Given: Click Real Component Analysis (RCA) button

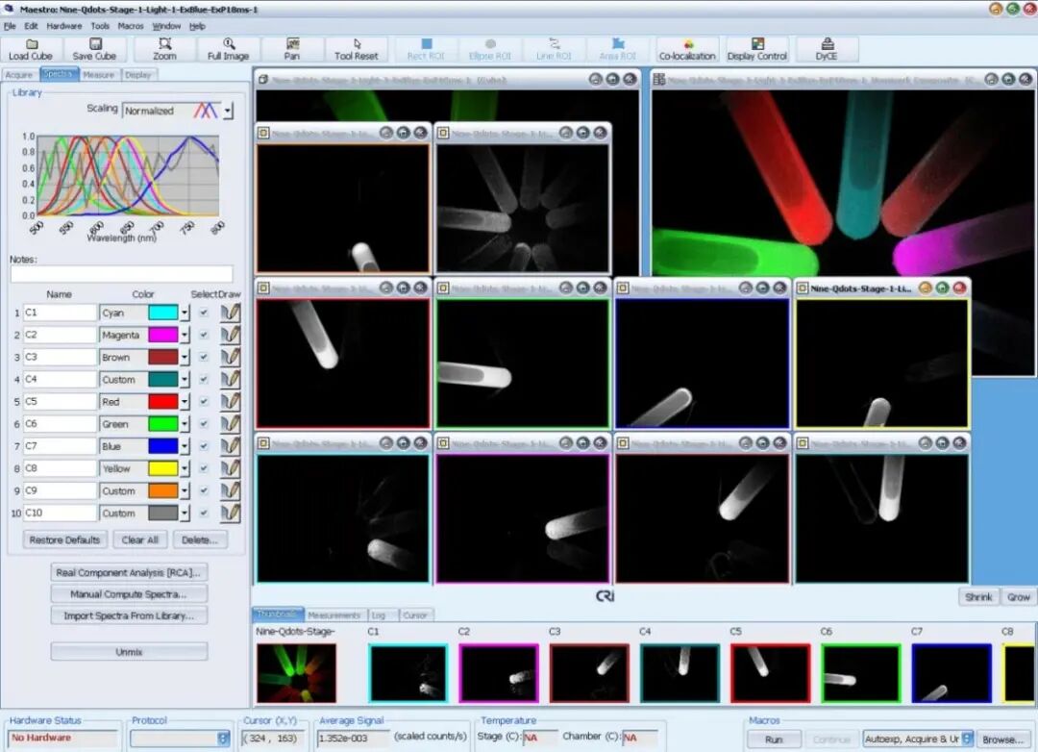Looking at the screenshot, I should 129,572.
